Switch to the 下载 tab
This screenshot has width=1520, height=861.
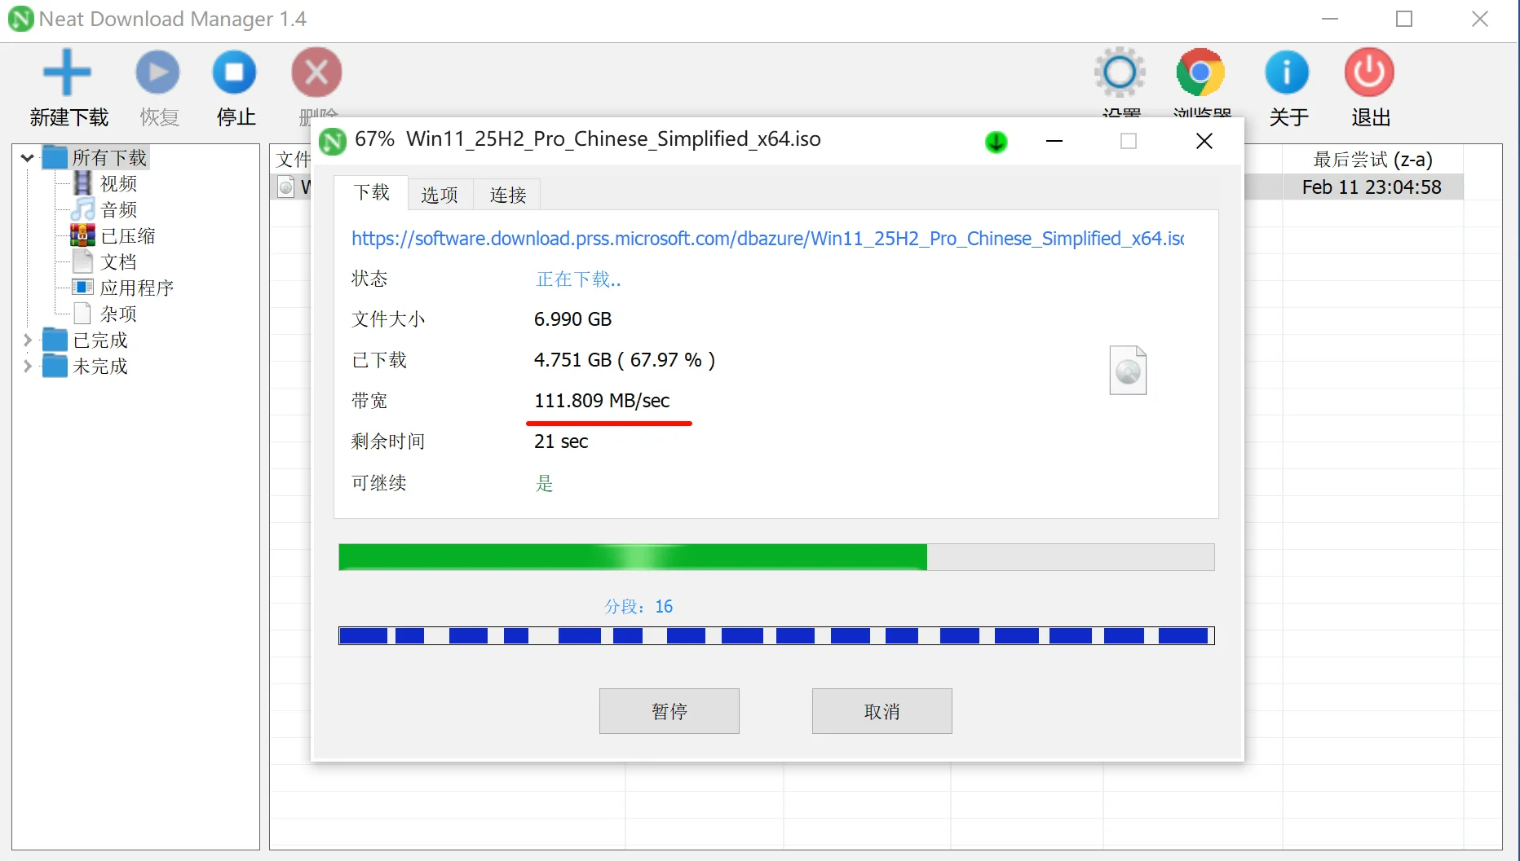point(371,193)
